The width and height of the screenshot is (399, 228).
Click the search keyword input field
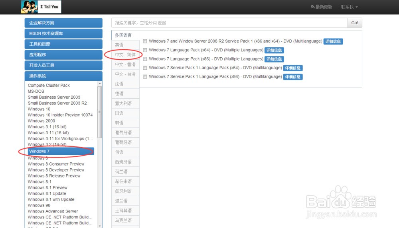coord(229,23)
